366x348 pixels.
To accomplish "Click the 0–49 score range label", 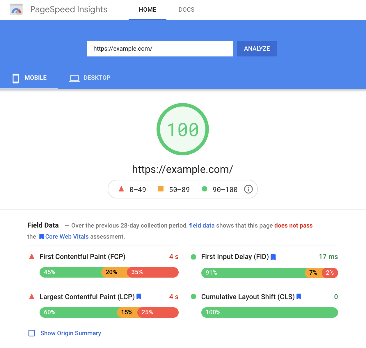I will [x=138, y=190].
